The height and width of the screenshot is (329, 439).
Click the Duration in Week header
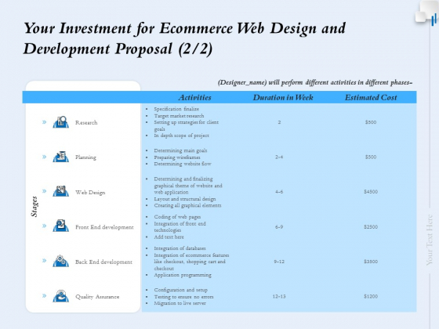283,97
